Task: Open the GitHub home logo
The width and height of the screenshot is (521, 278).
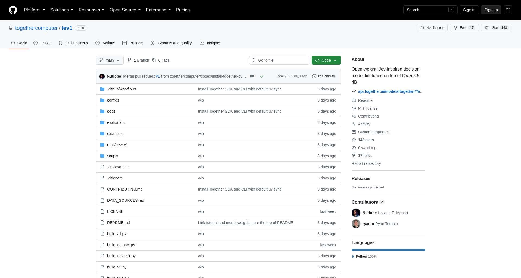Action: (x=13, y=10)
